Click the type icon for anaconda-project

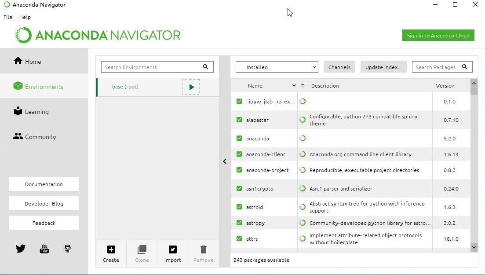pyautogui.click(x=303, y=170)
